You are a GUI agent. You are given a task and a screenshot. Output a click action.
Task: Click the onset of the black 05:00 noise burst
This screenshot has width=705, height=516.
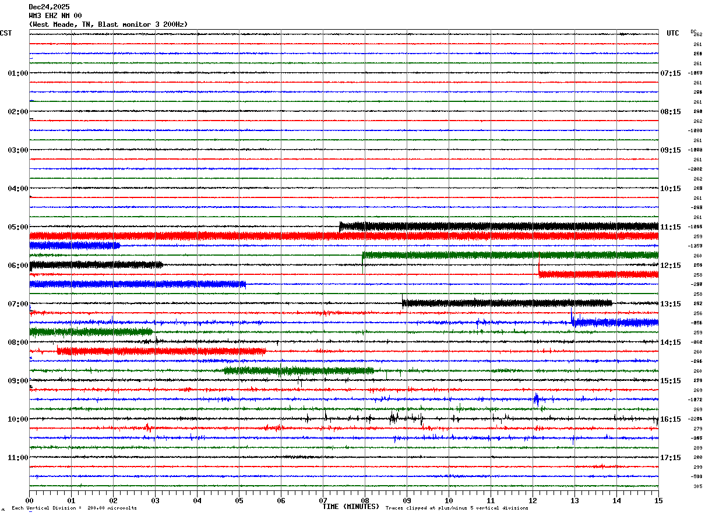pos(340,227)
